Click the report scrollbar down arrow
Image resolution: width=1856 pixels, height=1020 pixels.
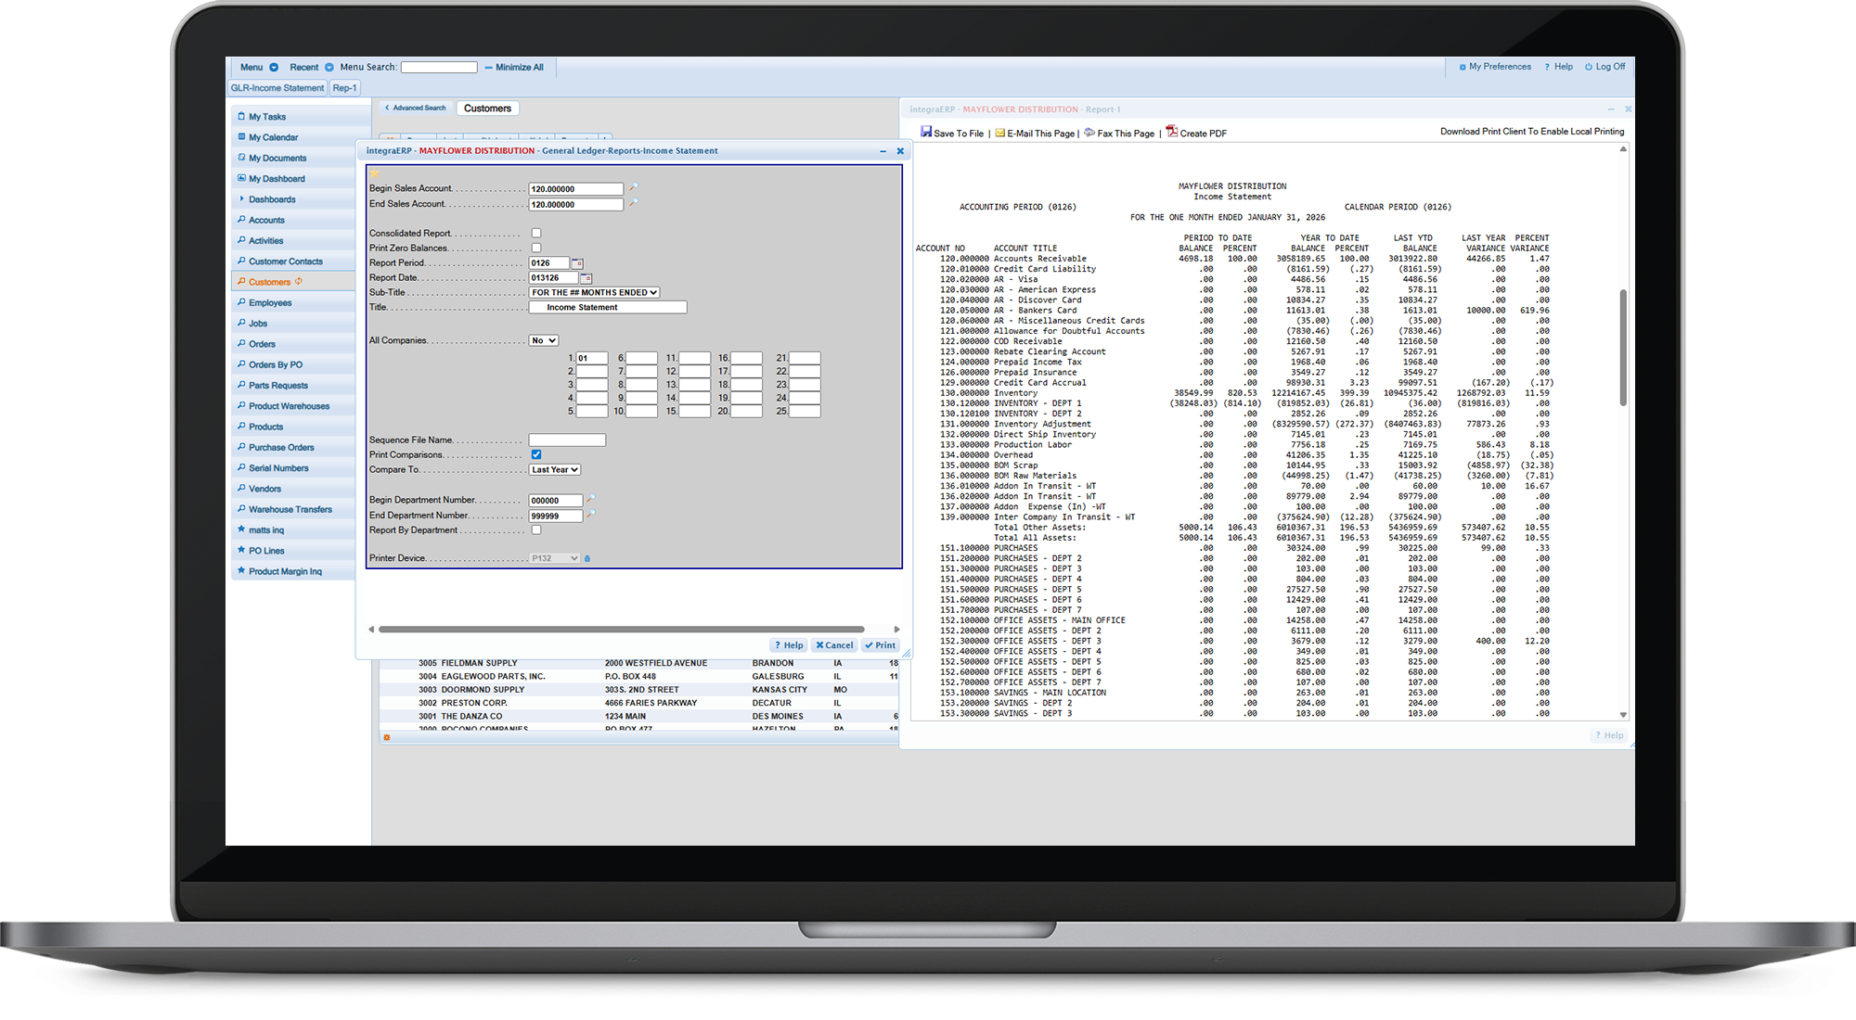point(1623,715)
